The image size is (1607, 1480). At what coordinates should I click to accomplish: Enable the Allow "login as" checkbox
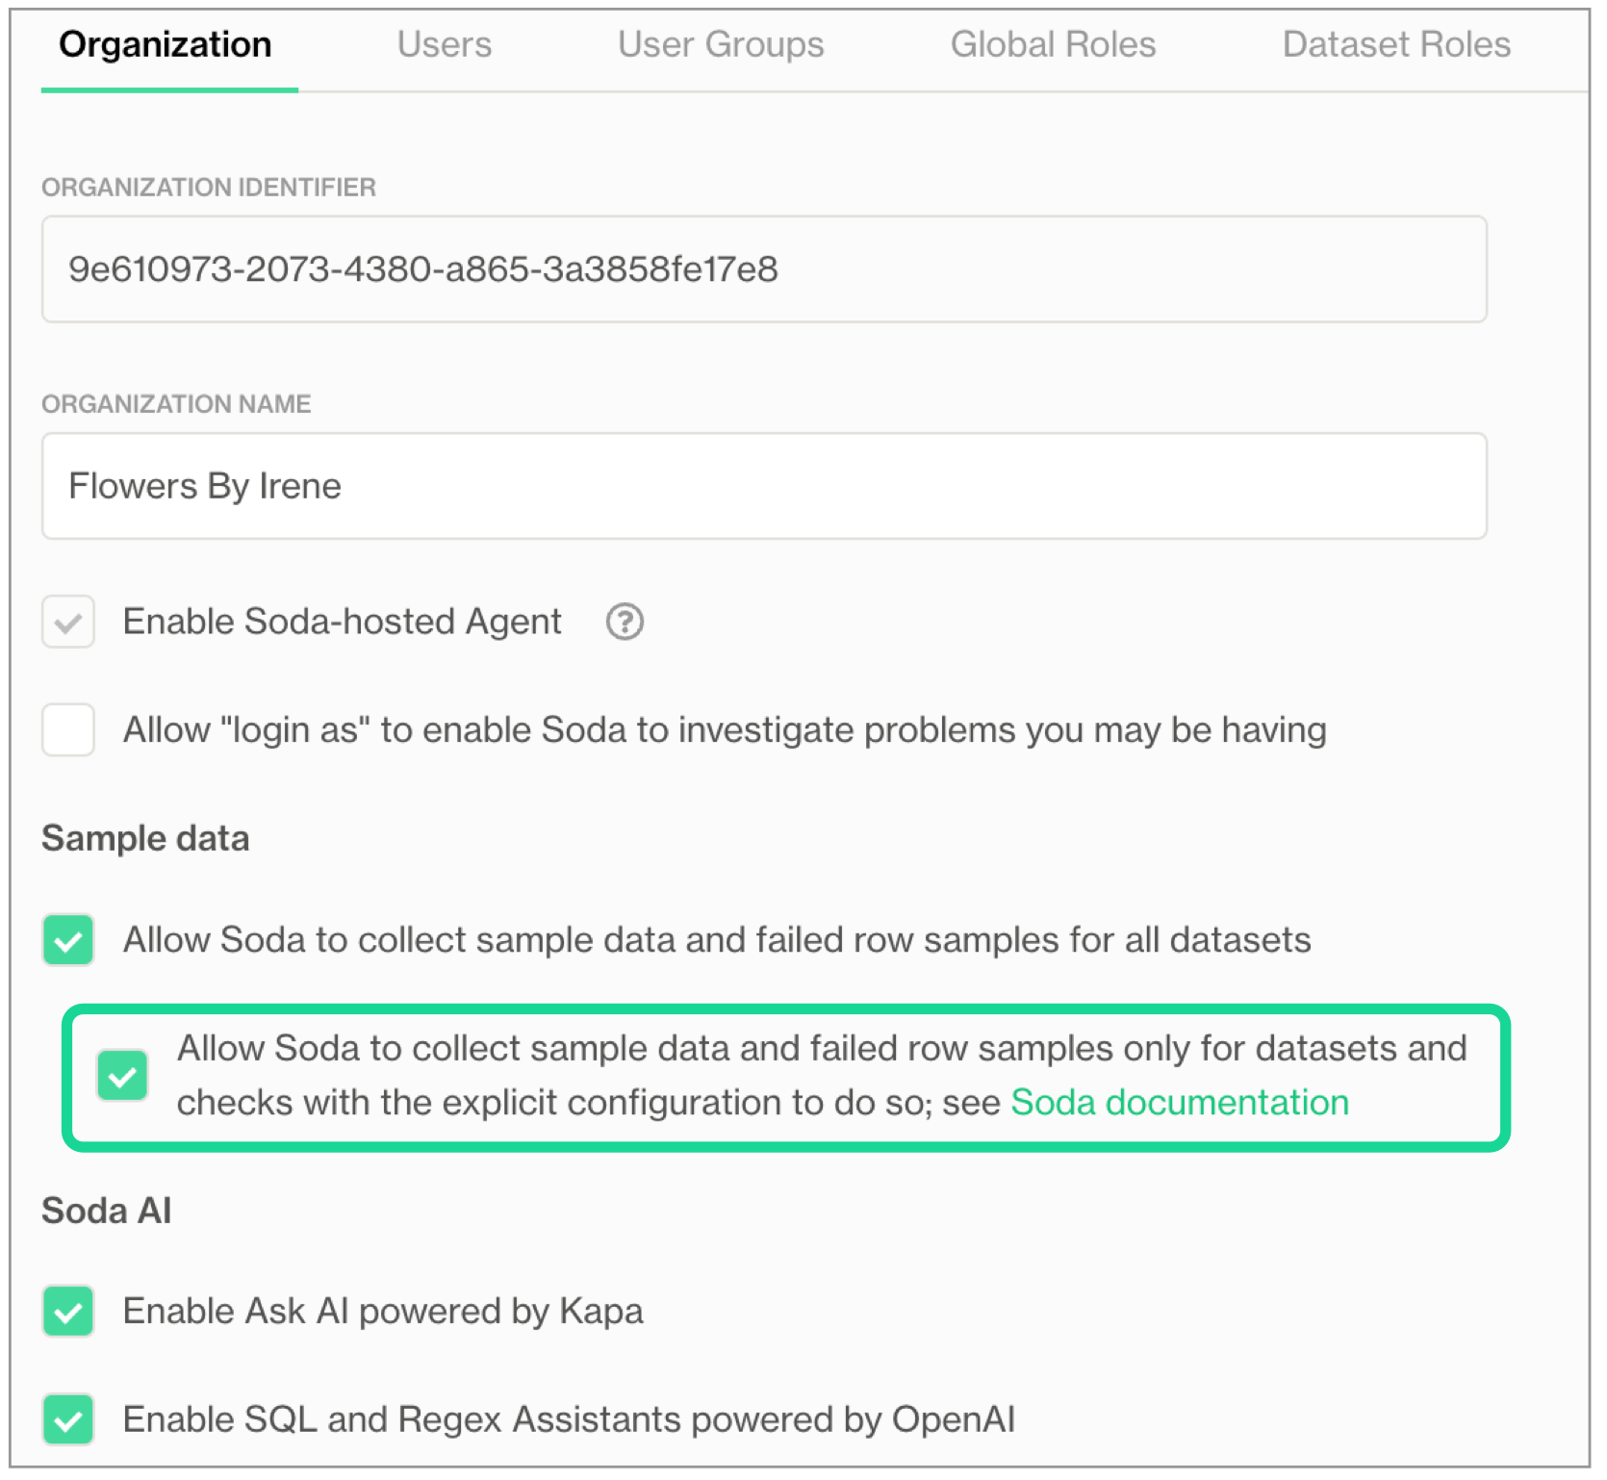pos(68,729)
